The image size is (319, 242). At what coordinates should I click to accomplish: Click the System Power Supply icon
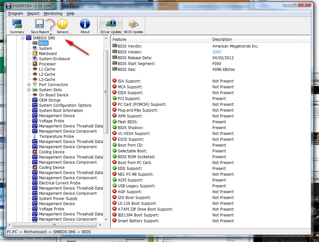(x=35, y=198)
